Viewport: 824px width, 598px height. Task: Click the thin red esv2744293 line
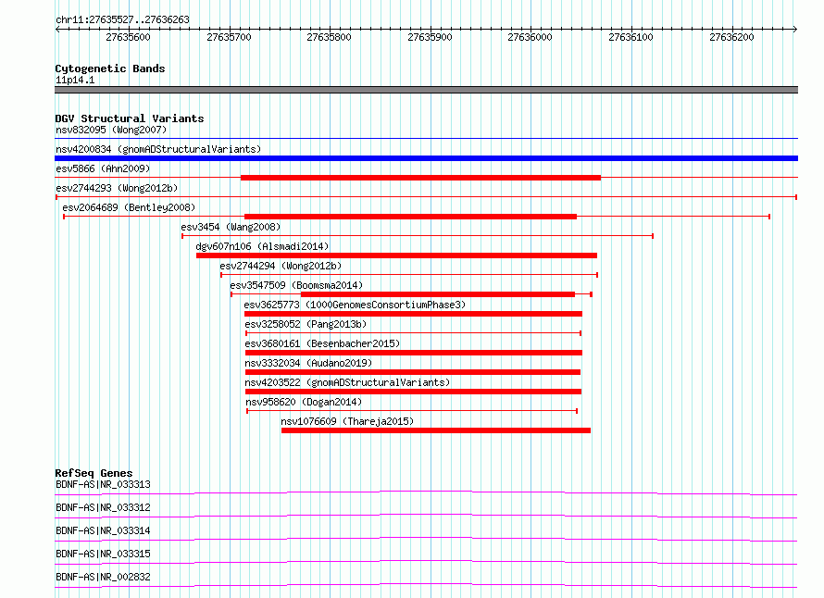[x=426, y=197]
